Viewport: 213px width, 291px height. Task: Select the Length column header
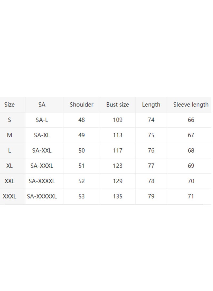click(x=151, y=105)
